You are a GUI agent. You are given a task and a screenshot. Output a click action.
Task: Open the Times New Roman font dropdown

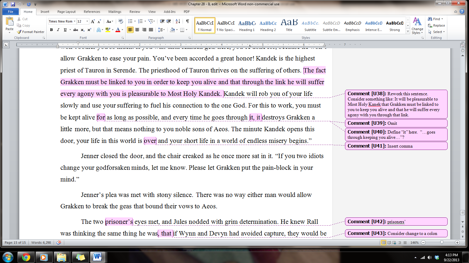tap(74, 21)
